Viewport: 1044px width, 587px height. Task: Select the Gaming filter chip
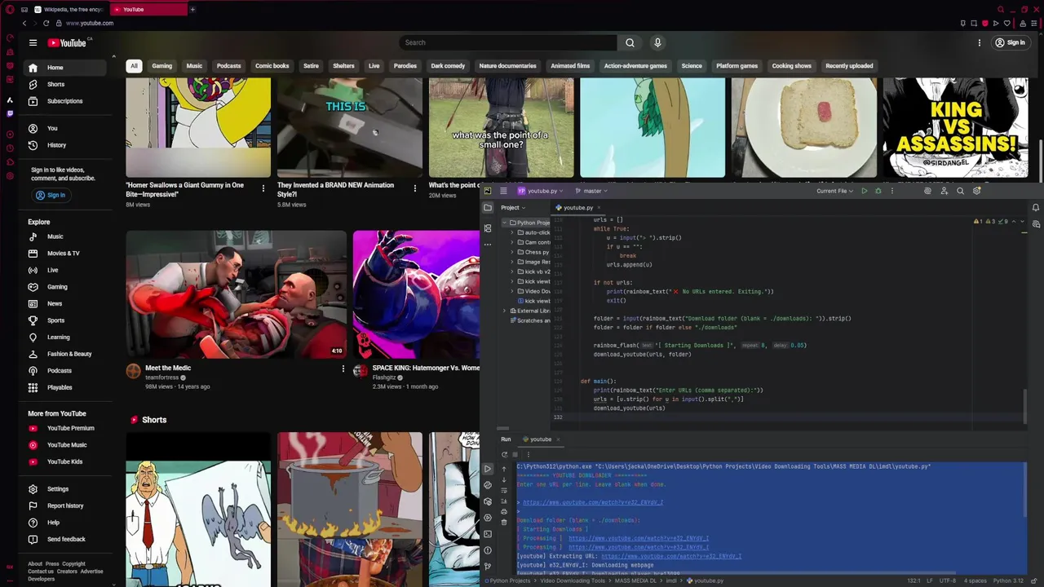pos(161,66)
